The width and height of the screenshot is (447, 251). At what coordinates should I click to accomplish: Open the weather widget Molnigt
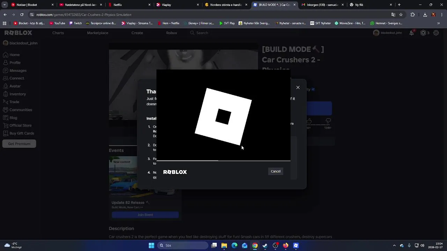(13, 245)
